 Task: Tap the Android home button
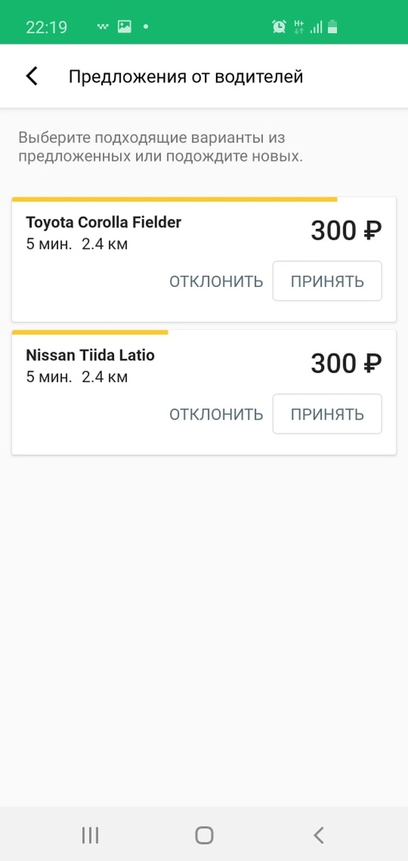204,835
